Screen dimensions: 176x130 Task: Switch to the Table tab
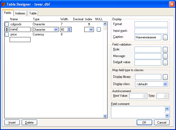(x=33, y=13)
